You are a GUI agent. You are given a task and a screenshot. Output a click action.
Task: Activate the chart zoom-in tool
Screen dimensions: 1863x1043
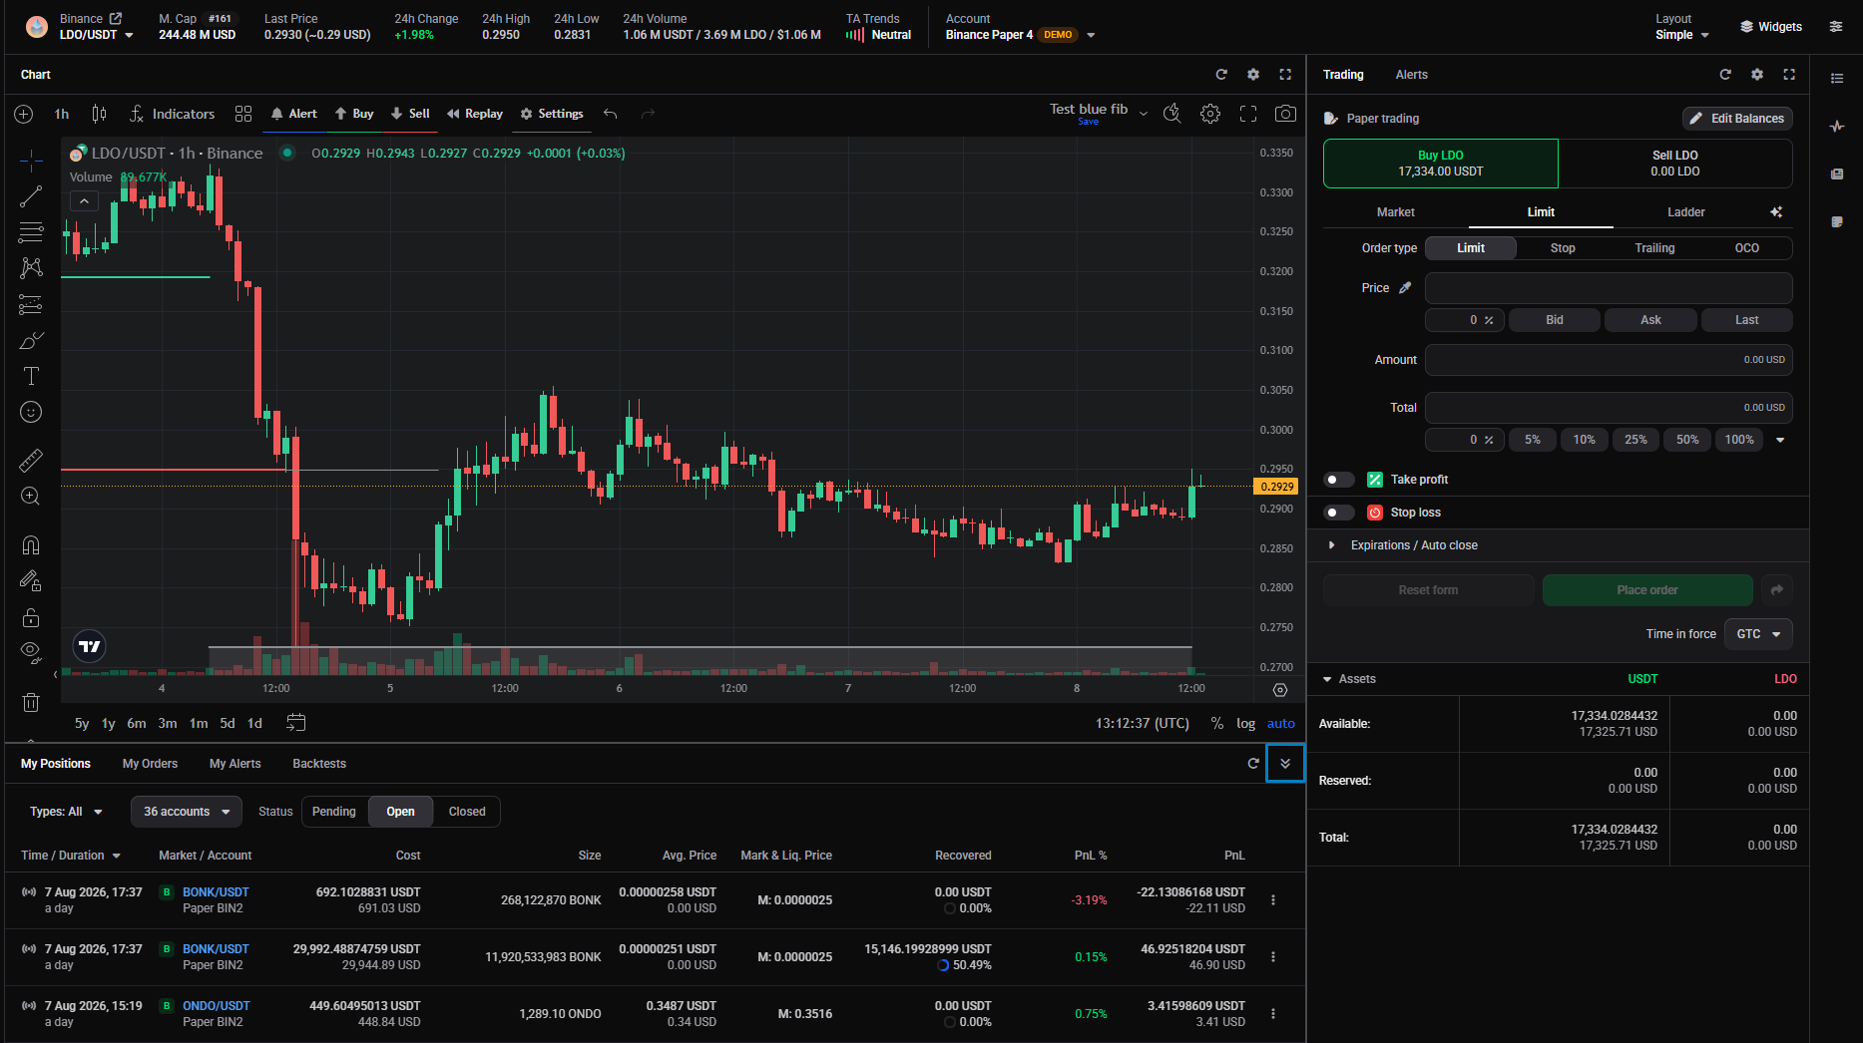(31, 496)
